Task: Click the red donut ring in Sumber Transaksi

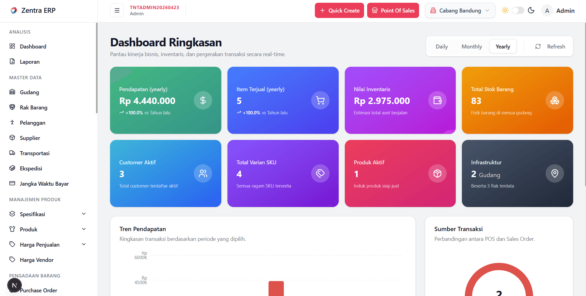Action: [499, 266]
